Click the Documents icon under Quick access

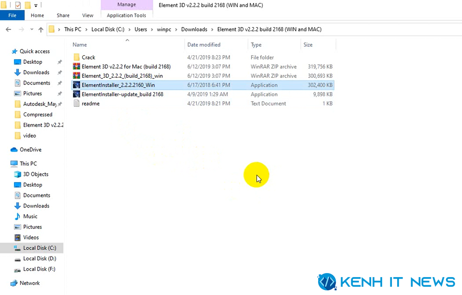click(x=18, y=83)
